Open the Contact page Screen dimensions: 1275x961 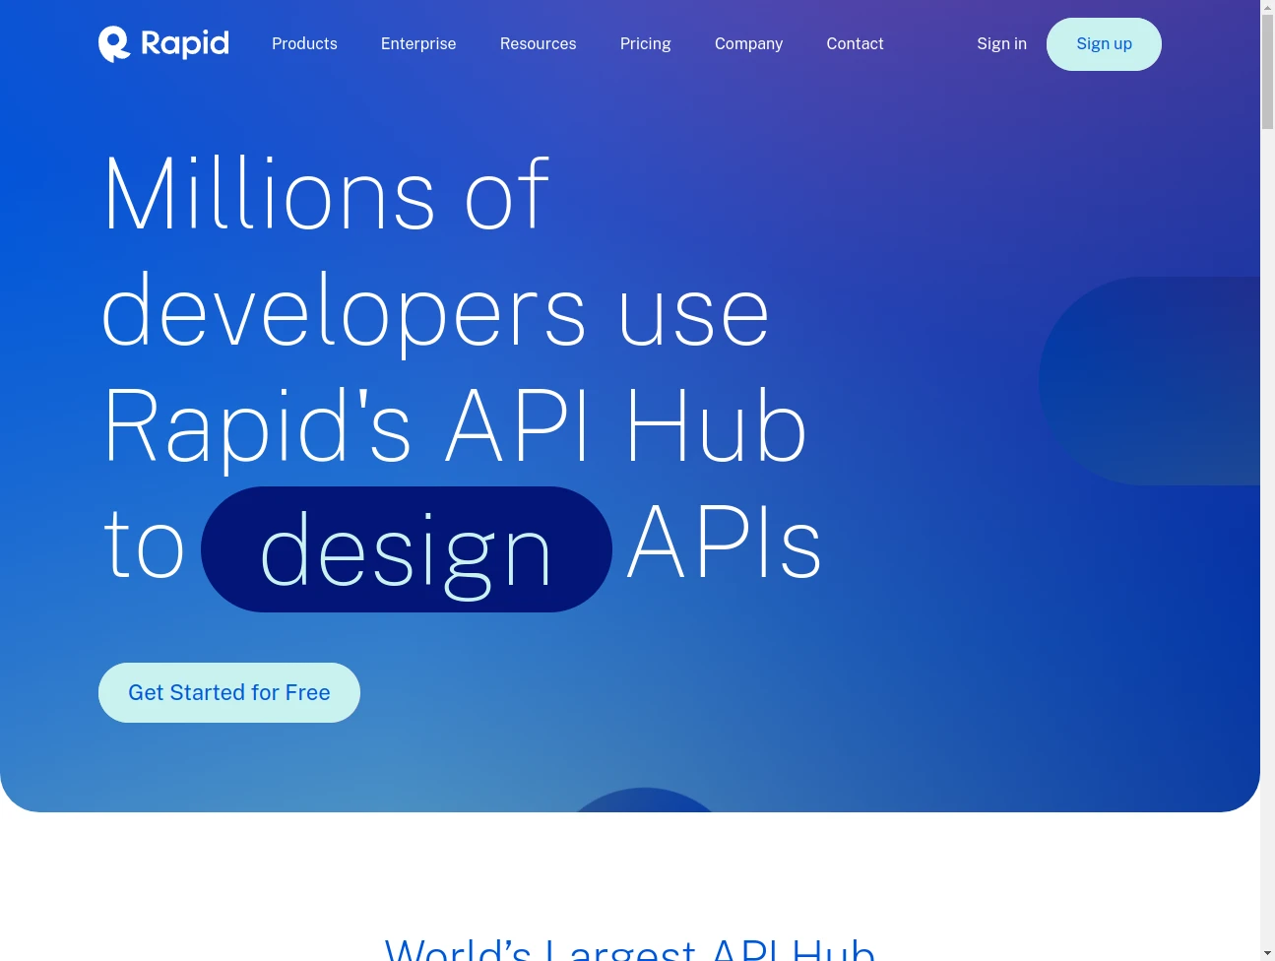pos(855,43)
